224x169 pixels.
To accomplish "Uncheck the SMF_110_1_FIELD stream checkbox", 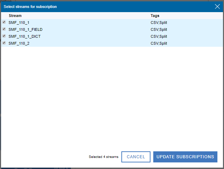I will pos(4,29).
